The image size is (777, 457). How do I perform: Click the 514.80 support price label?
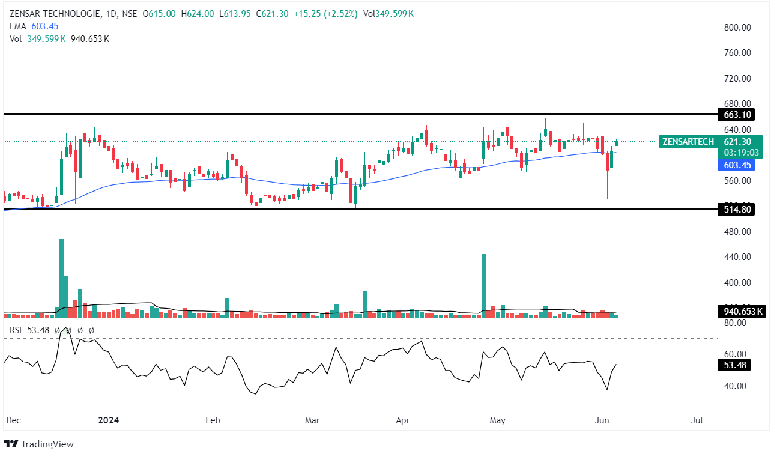(736, 209)
